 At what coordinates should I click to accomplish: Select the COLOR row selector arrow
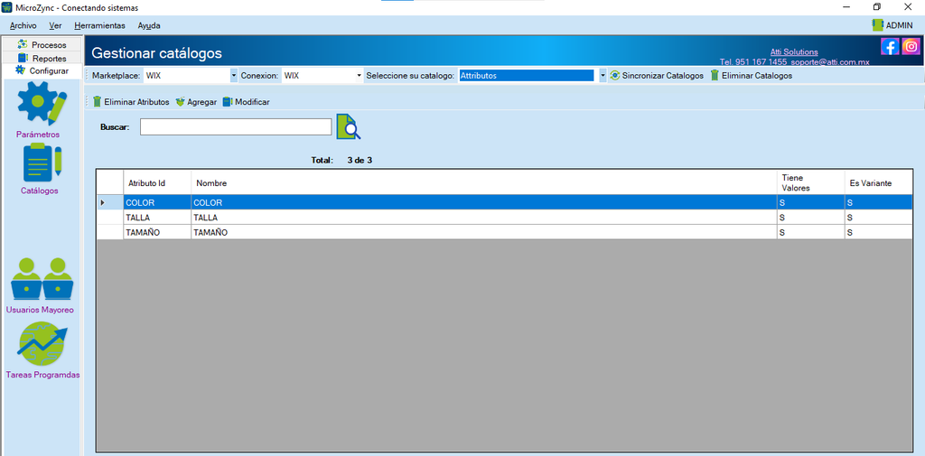coord(109,203)
